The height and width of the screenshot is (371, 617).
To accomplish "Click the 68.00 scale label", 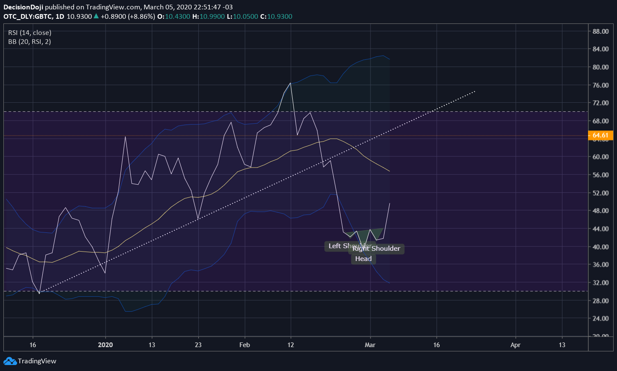I will pyautogui.click(x=600, y=121).
